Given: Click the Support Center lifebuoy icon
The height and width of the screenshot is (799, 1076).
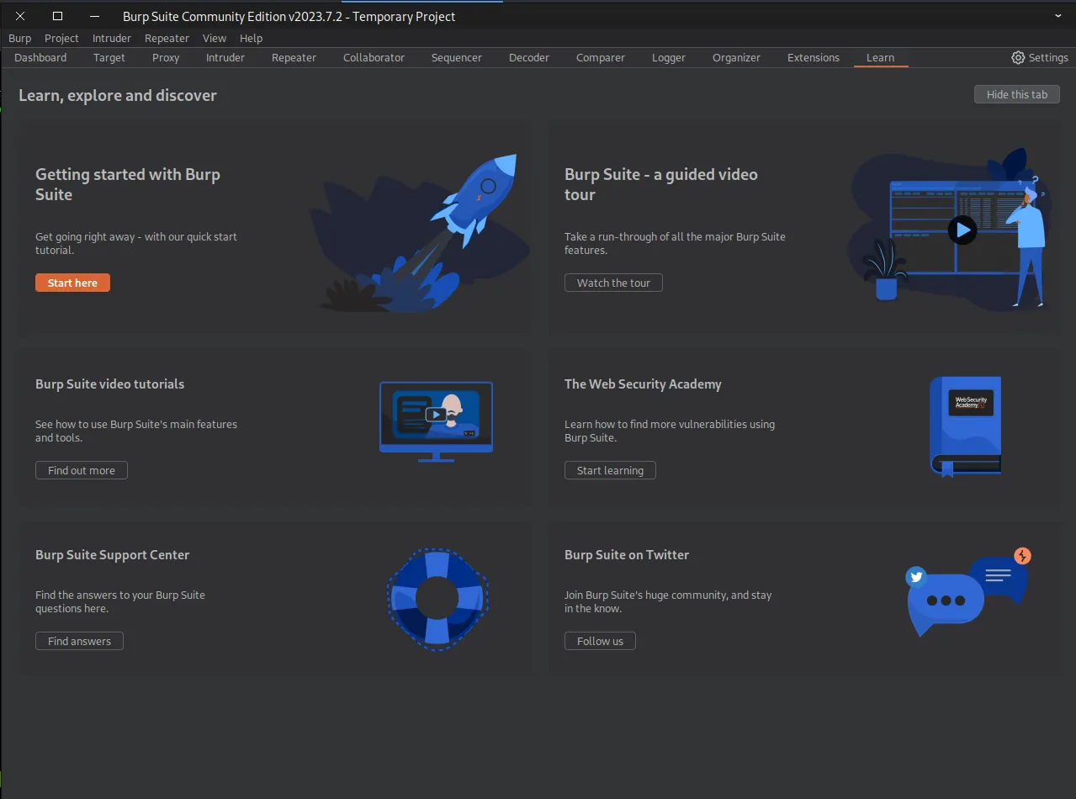Looking at the screenshot, I should click(x=437, y=600).
